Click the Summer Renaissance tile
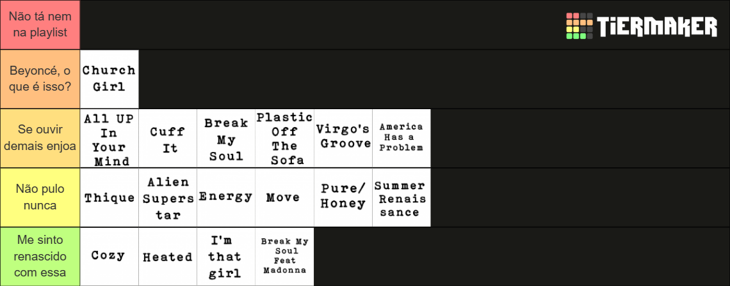 [x=401, y=197]
